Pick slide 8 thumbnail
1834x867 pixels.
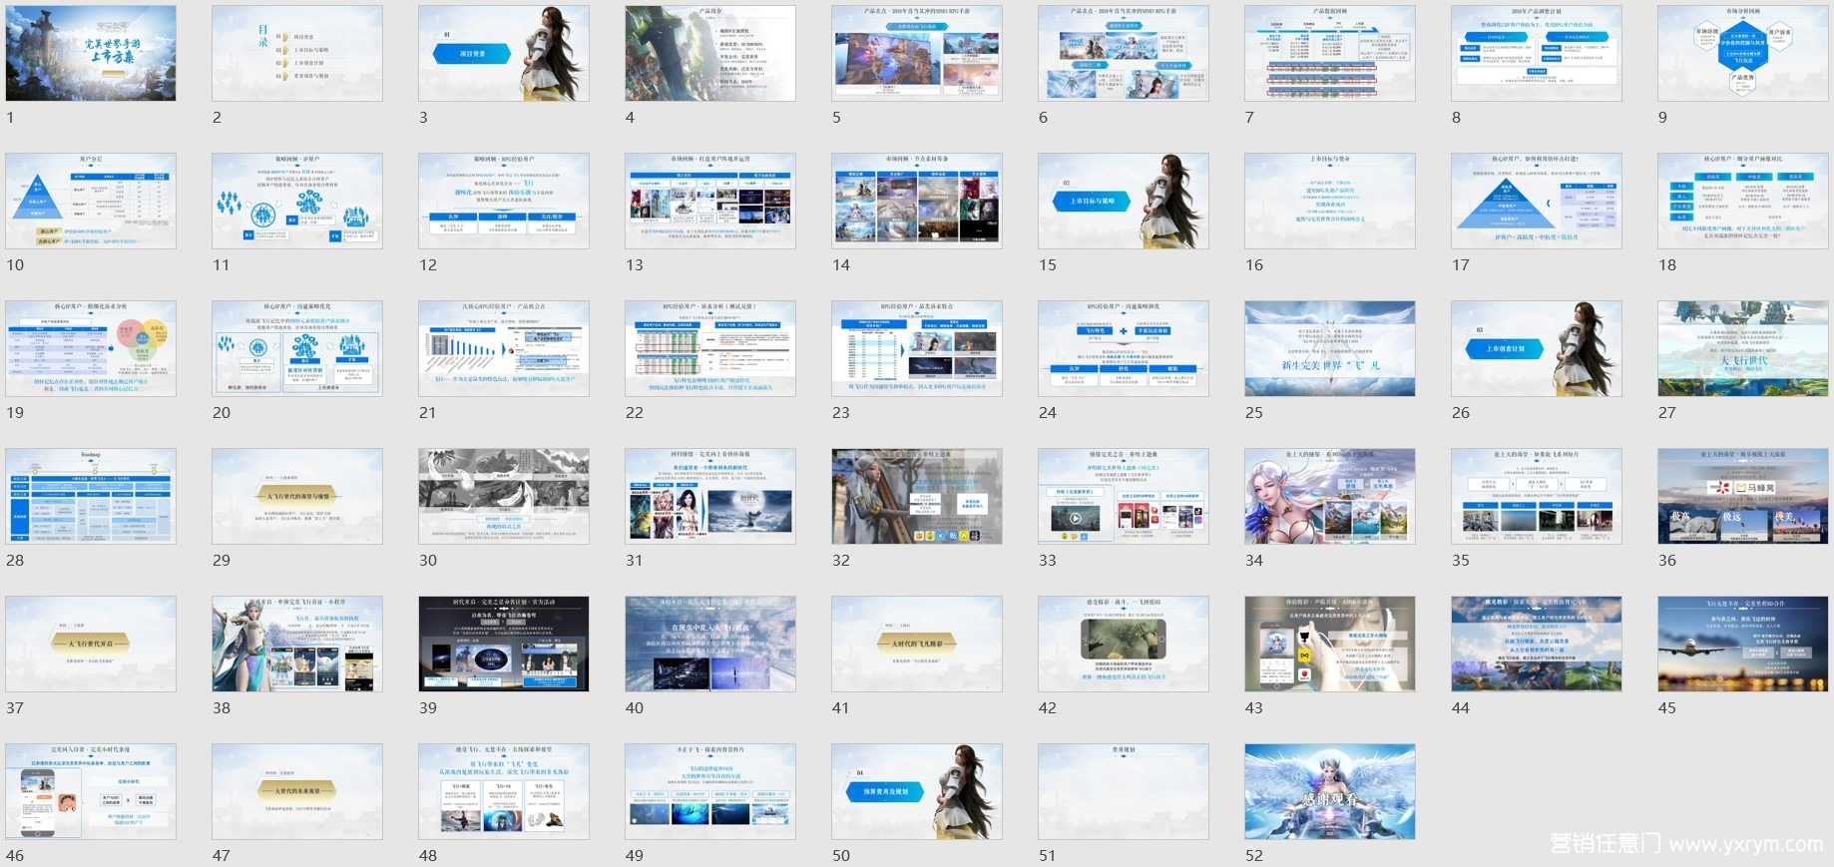pos(1537,53)
